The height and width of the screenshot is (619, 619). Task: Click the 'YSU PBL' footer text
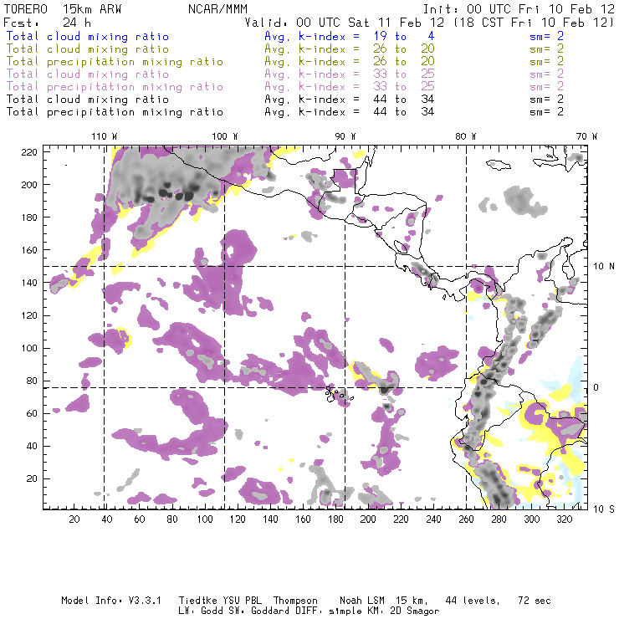coord(243,601)
